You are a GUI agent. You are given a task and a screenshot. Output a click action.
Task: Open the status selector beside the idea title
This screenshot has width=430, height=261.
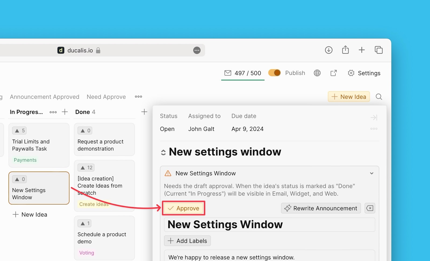pyautogui.click(x=163, y=153)
